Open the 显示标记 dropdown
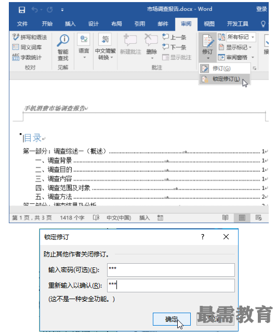Image resolution: width=276 pixels, height=335 pixels. click(235, 47)
